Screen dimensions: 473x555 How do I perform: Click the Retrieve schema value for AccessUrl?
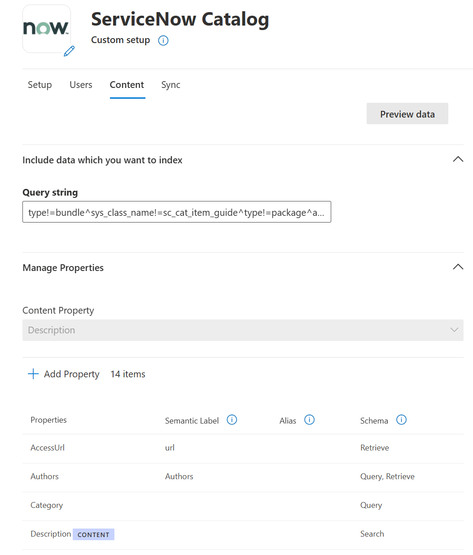[375, 448]
